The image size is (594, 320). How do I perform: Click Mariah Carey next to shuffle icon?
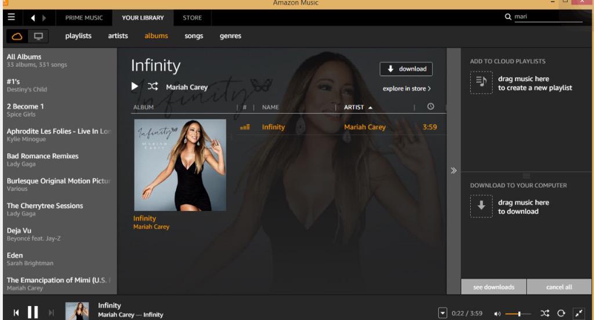coord(187,87)
